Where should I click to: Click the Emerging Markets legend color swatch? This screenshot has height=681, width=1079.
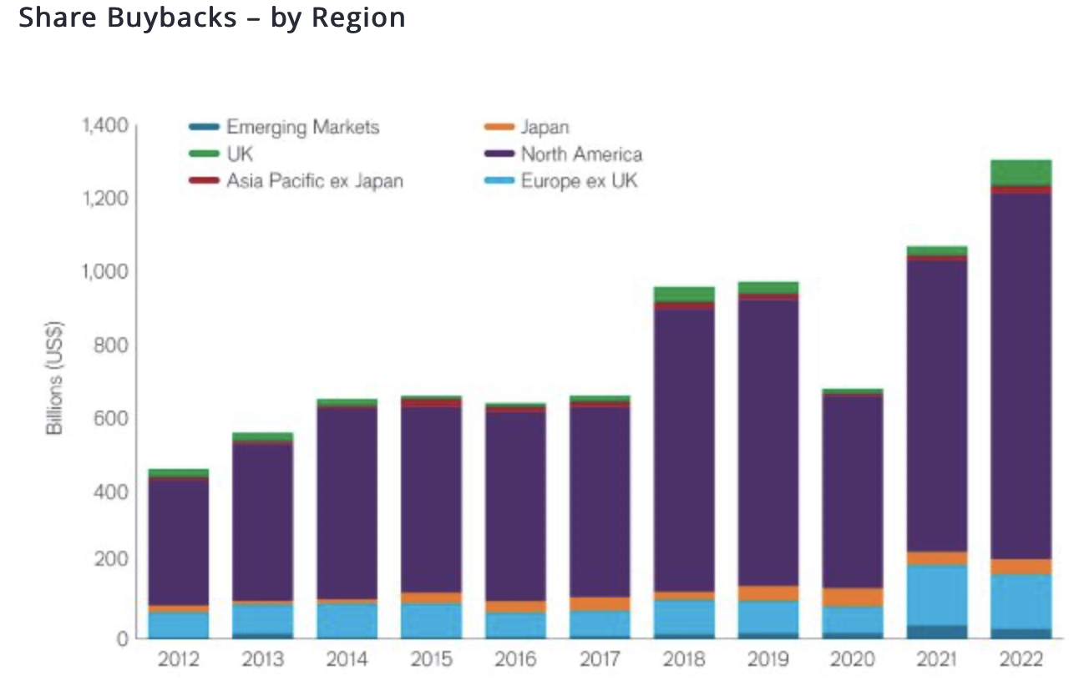coord(204,128)
